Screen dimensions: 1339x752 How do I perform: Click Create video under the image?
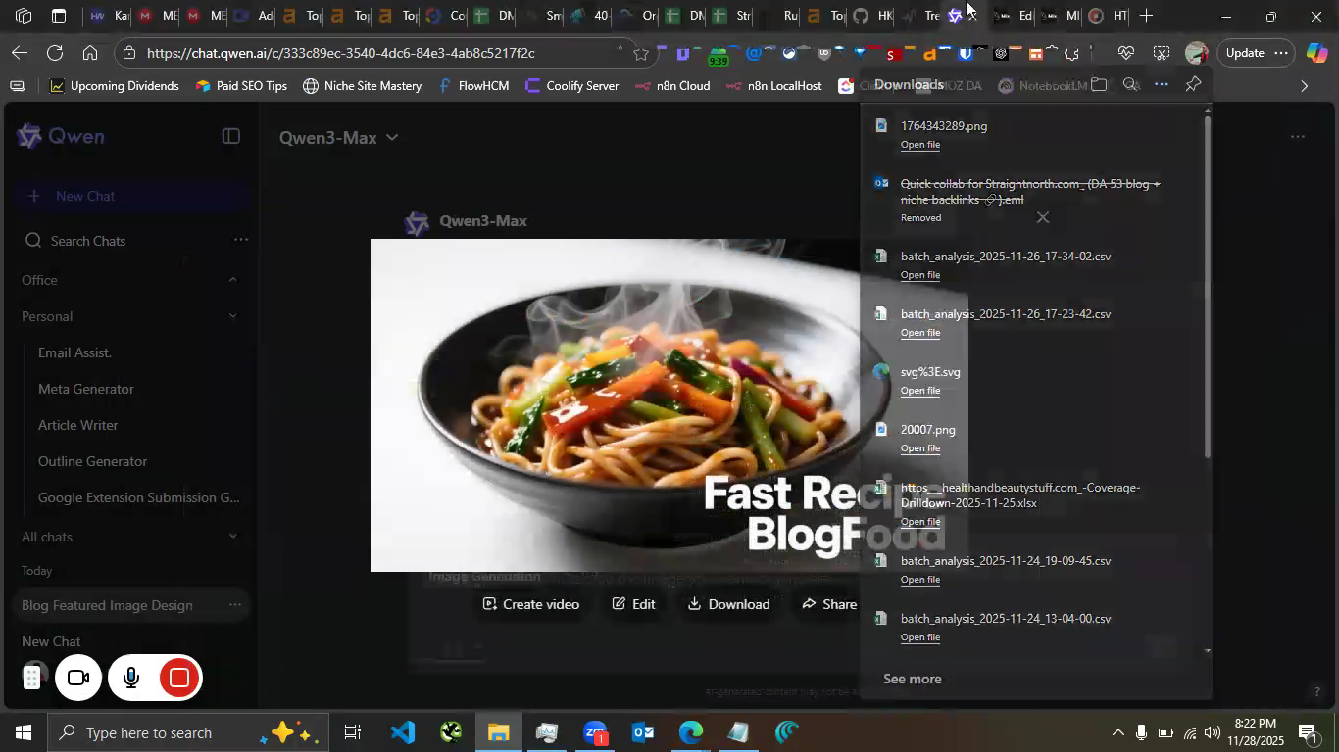[530, 604]
